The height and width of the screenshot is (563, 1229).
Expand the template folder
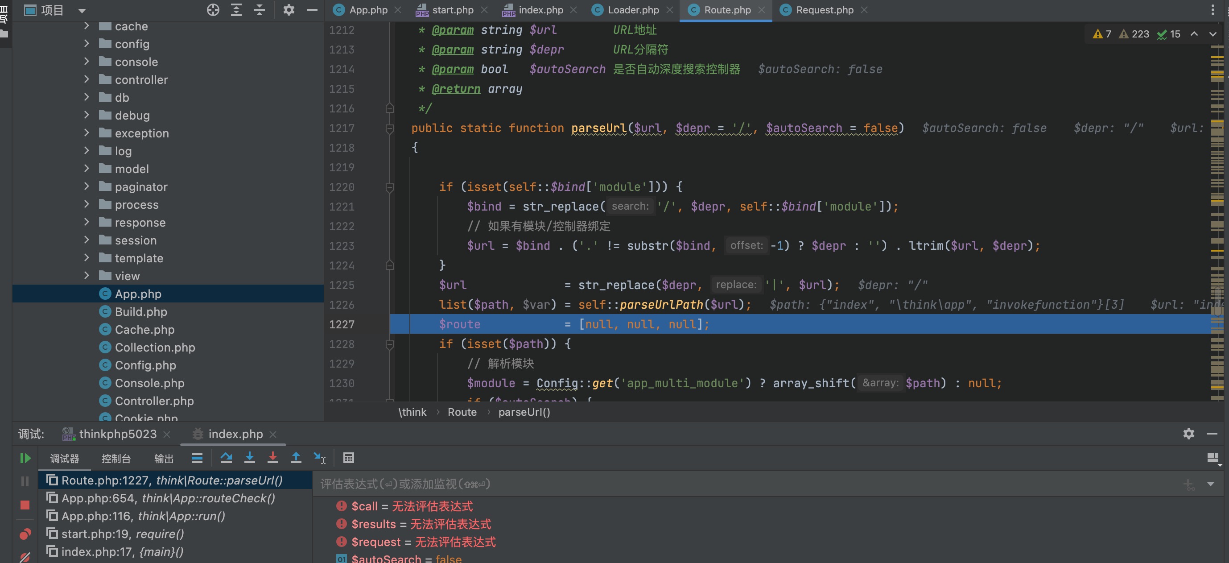point(87,258)
